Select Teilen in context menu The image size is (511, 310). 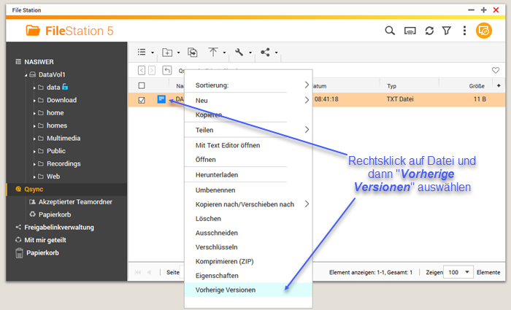(x=248, y=130)
